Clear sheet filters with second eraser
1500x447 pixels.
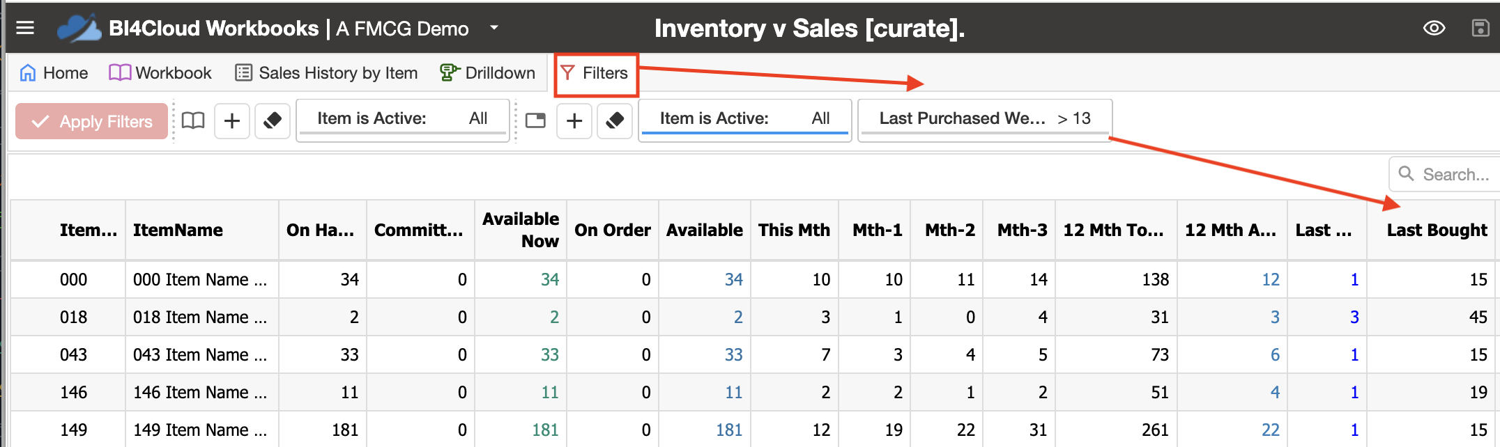615,121
